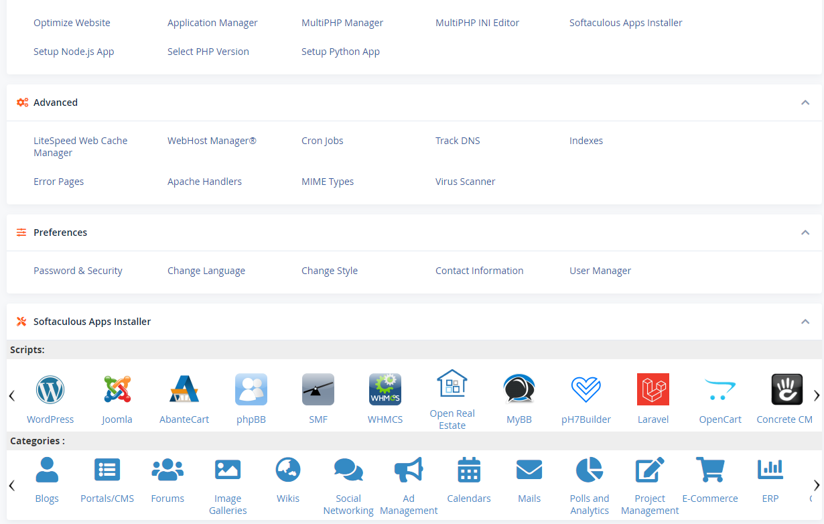Screen dimensions: 824x524
Task: Select the Concrete CMS script icon
Action: point(787,389)
